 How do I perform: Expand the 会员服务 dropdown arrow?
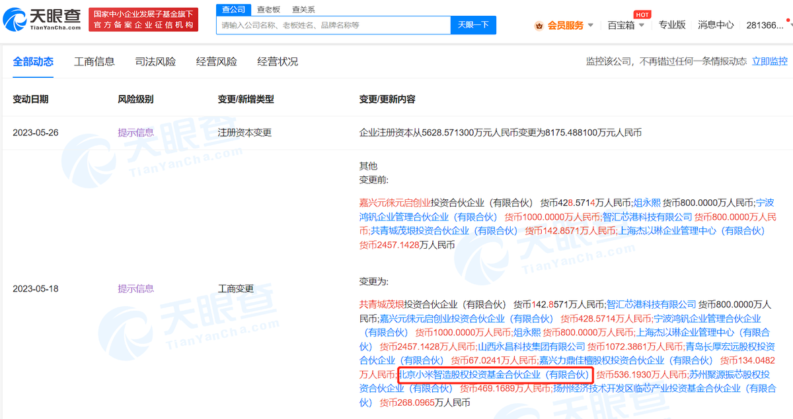[x=590, y=26]
